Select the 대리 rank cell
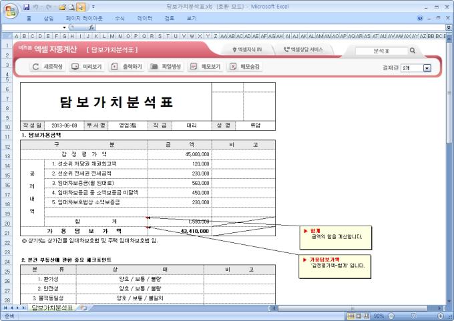Image resolution: width=454 pixels, height=321 pixels. (x=192, y=125)
